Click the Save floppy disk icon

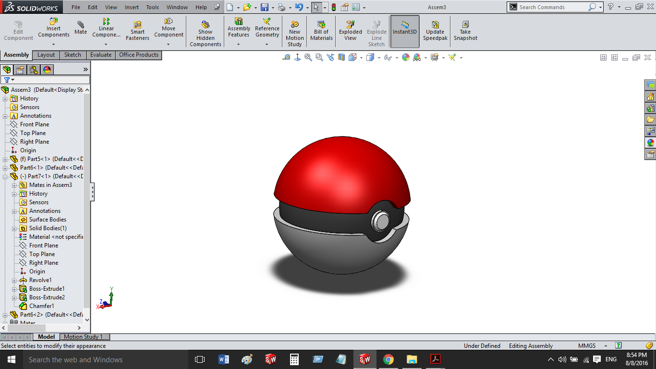click(265, 7)
